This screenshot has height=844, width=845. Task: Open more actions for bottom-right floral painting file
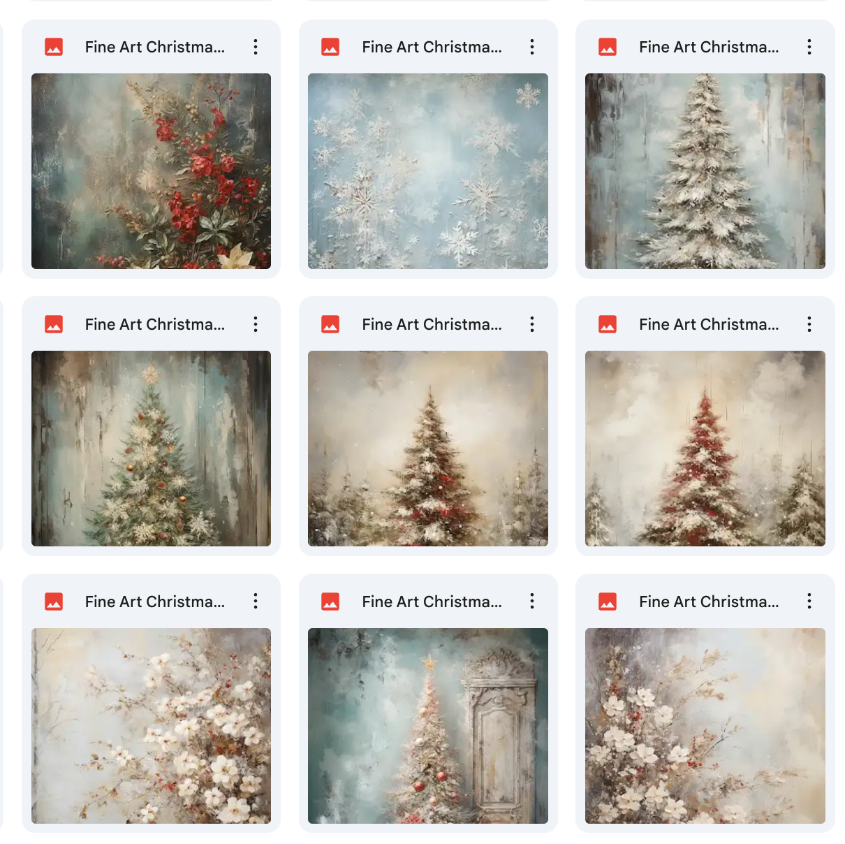(x=809, y=601)
